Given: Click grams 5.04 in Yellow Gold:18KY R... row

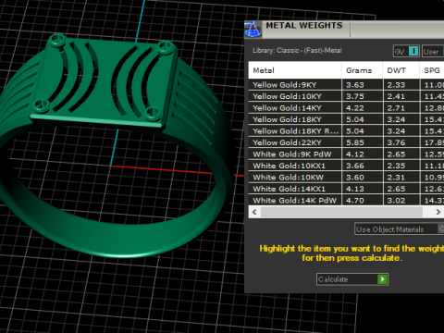Looking at the screenshot, I should 355,131.
